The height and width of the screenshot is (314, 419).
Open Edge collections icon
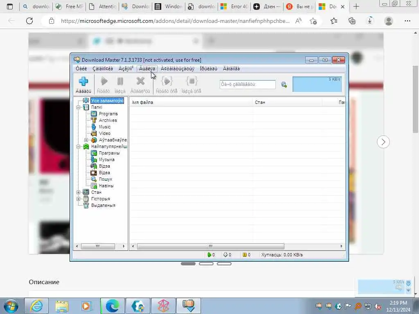click(x=352, y=21)
